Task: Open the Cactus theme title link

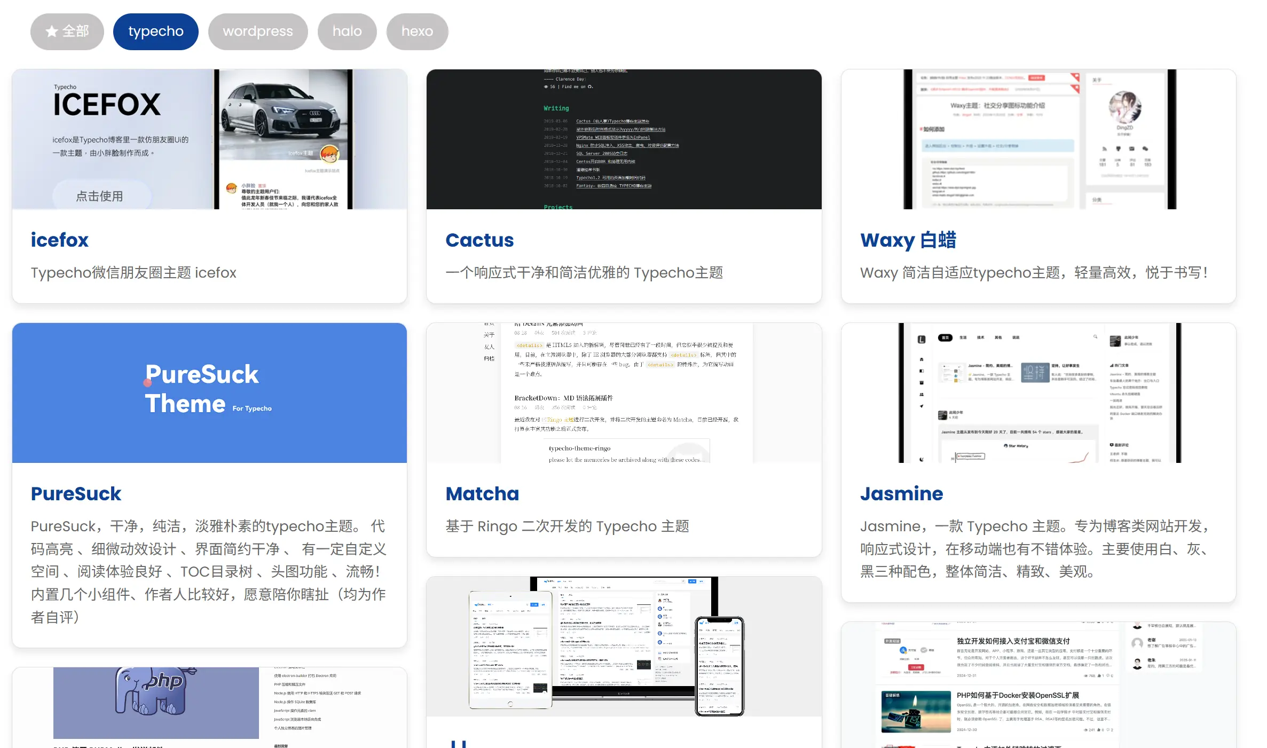Action: [479, 240]
